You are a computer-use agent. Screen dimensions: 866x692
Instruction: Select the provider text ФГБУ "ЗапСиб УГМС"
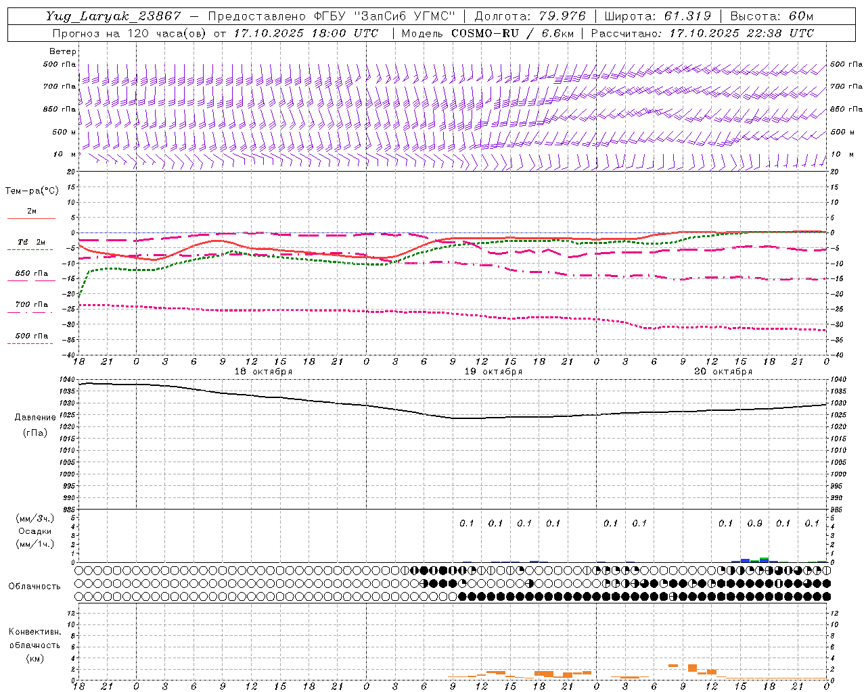[384, 16]
